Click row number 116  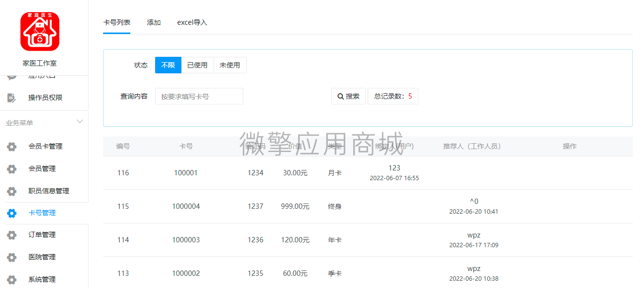123,173
